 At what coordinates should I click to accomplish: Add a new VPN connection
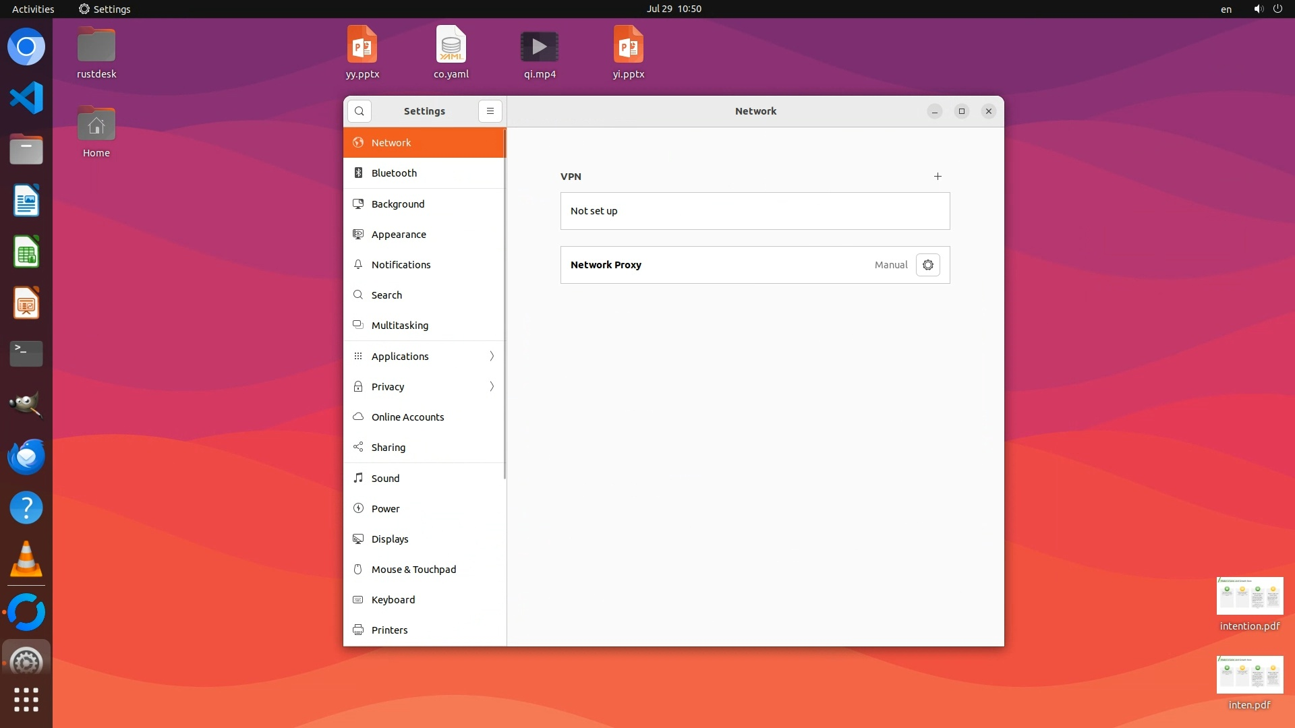(938, 177)
